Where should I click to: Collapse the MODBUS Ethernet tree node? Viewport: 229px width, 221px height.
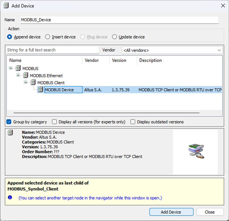(18, 75)
